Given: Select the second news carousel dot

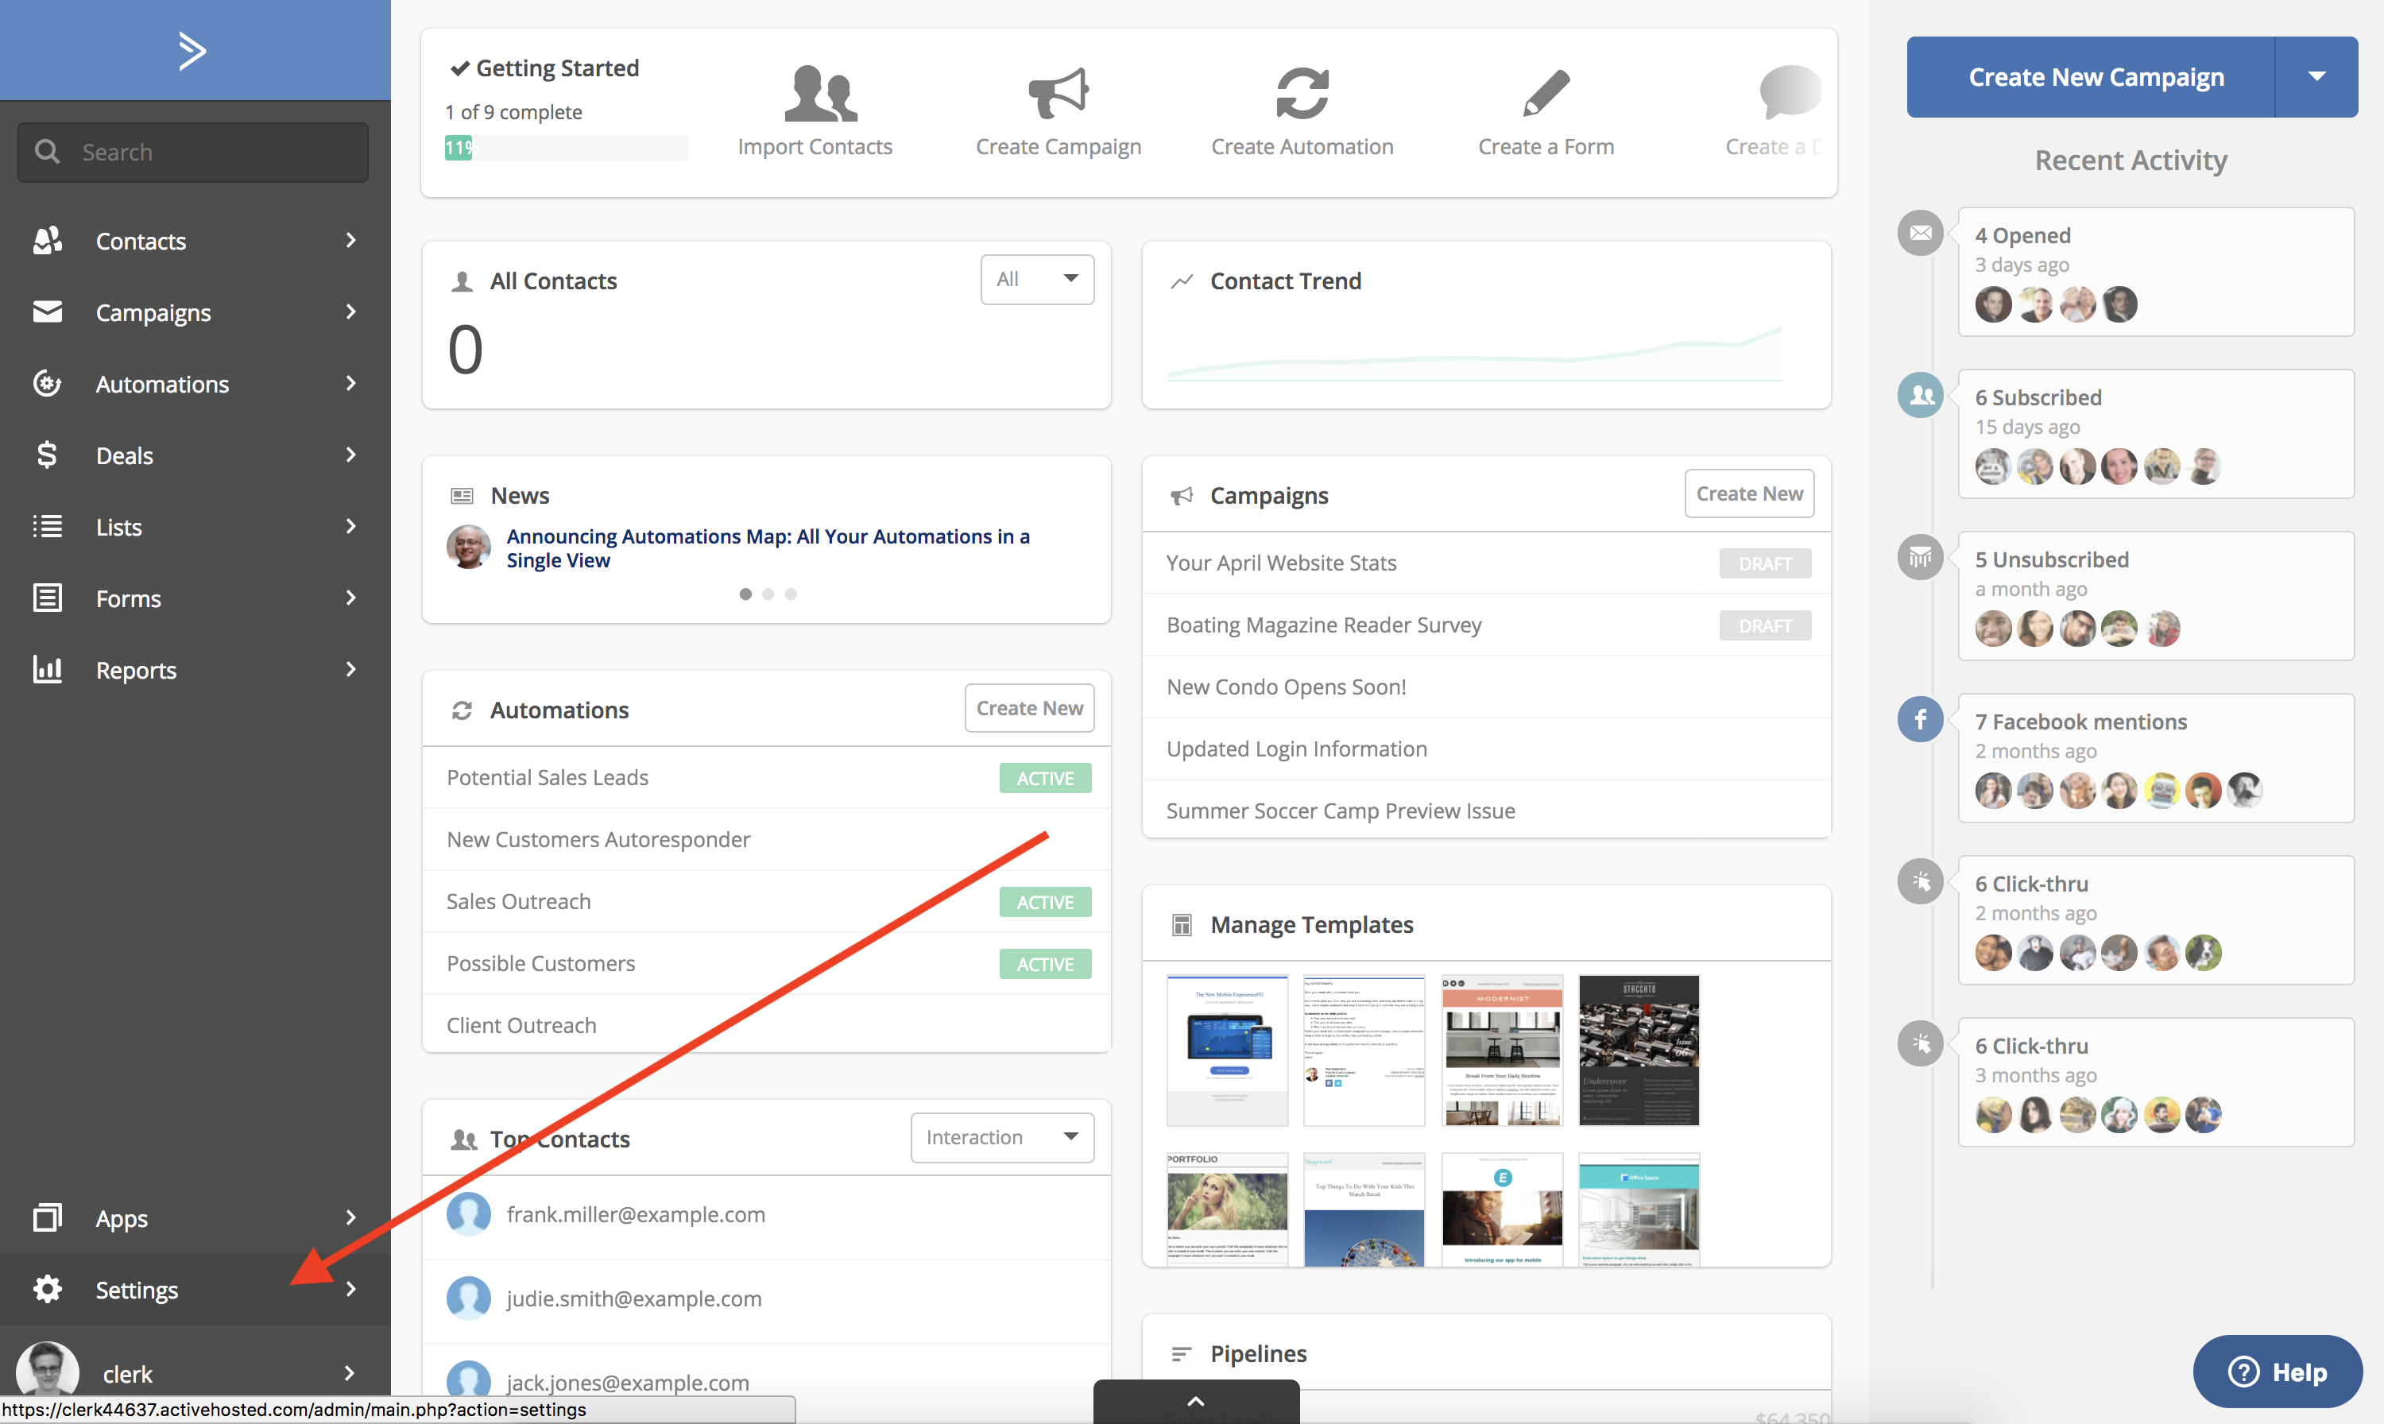Looking at the screenshot, I should point(768,594).
